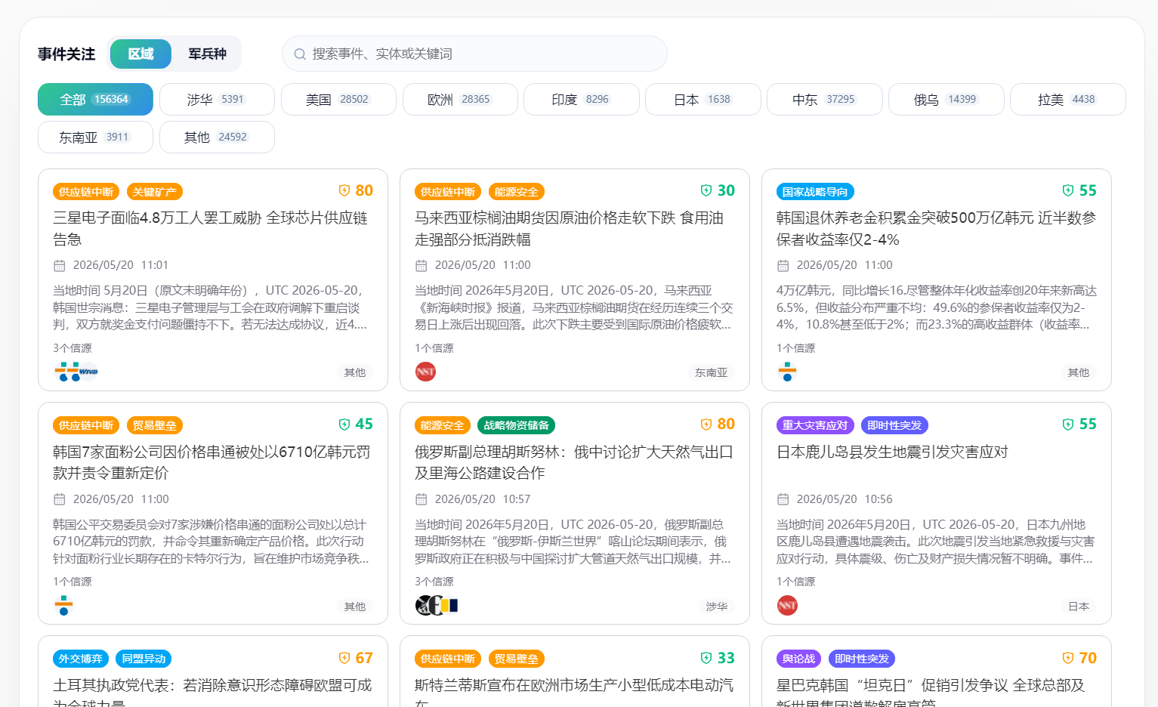Click shield icon beside score 45
Viewport: 1158px width, 707px height.
[x=344, y=425]
